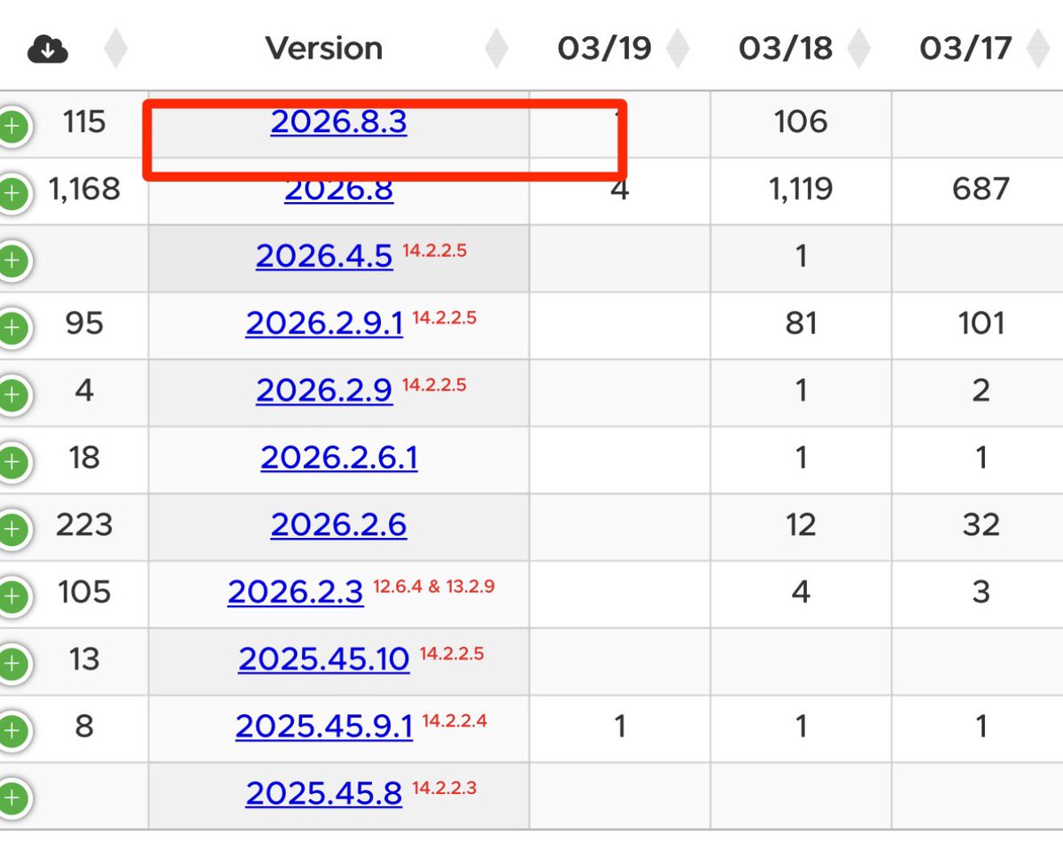
Task: Expand the row for version 2025.45.8
Action: [x=12, y=799]
